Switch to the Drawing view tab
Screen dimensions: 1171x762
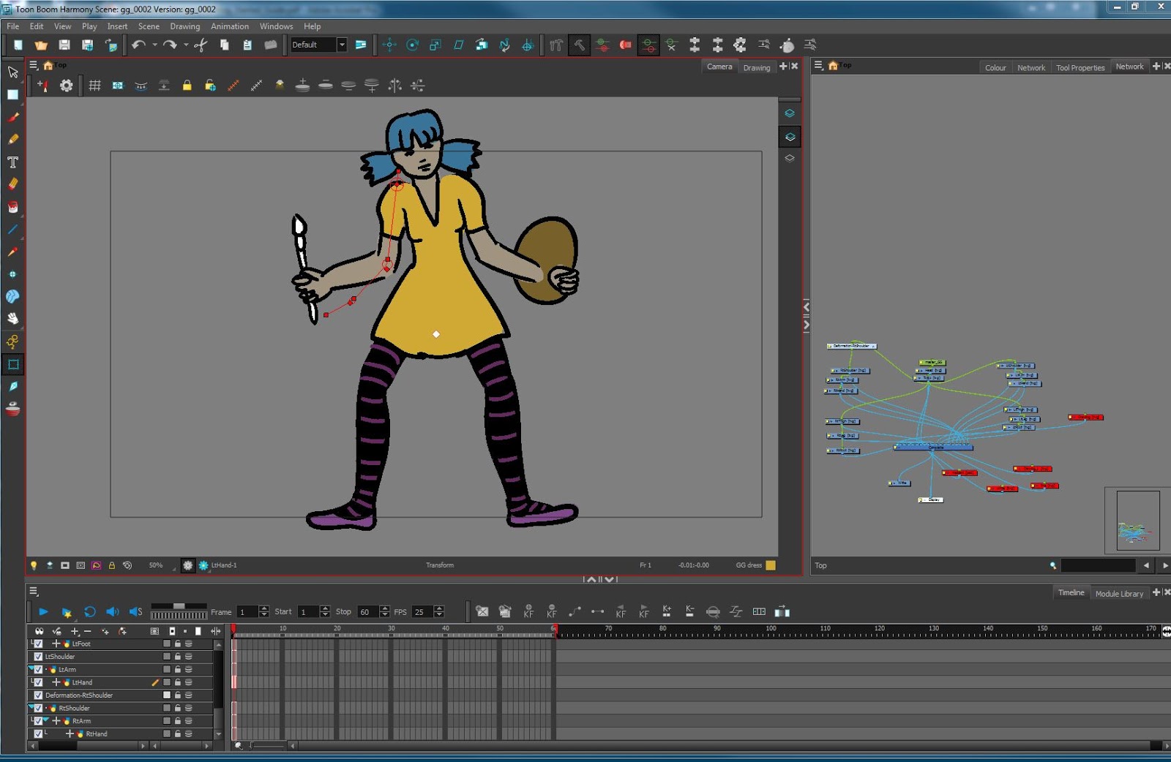point(756,67)
